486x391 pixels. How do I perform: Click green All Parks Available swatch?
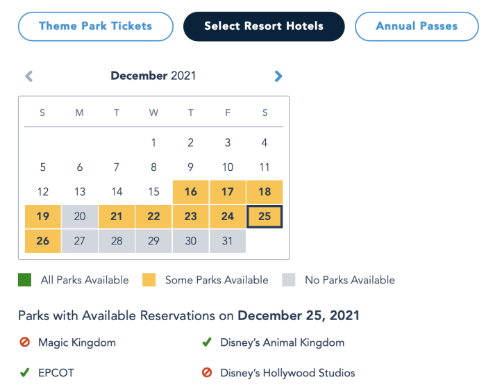click(25, 281)
